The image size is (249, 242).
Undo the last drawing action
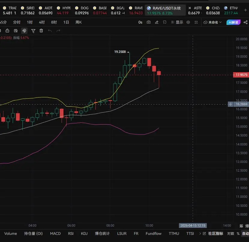[x=50, y=31]
